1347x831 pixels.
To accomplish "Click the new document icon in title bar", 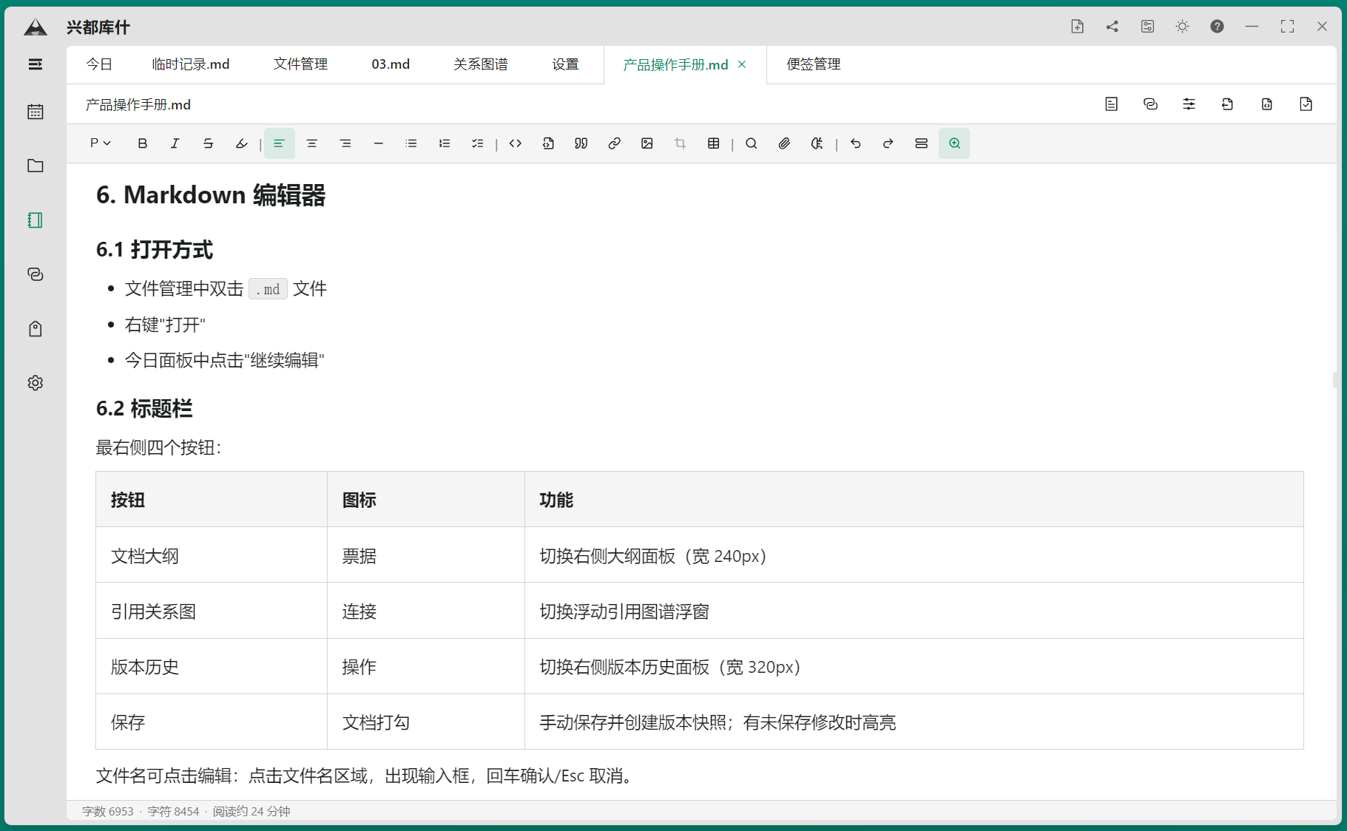I will click(x=1077, y=27).
